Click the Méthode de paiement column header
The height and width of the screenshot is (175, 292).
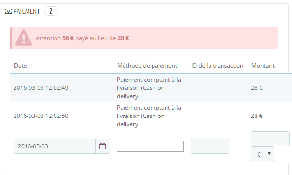(147, 66)
